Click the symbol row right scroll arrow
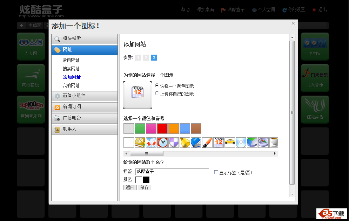The width and height of the screenshot is (349, 221). 275,153
